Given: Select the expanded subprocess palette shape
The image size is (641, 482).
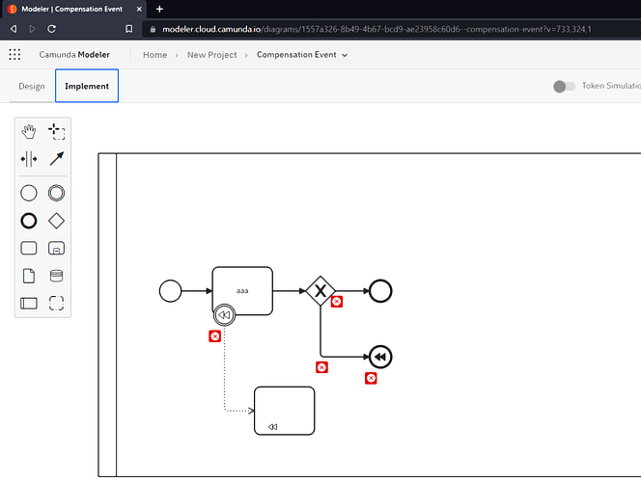Looking at the screenshot, I should 56,248.
